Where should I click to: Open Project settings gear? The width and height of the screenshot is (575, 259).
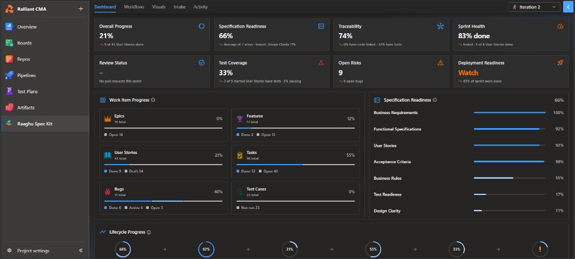point(10,251)
